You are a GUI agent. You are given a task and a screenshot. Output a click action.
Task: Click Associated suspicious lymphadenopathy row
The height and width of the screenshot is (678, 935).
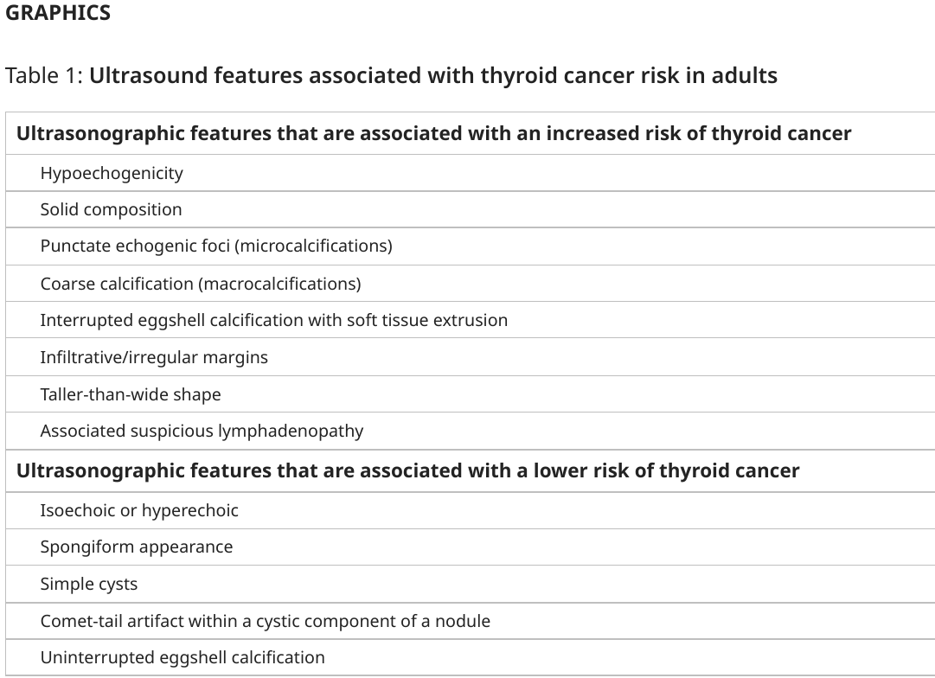[471, 431]
